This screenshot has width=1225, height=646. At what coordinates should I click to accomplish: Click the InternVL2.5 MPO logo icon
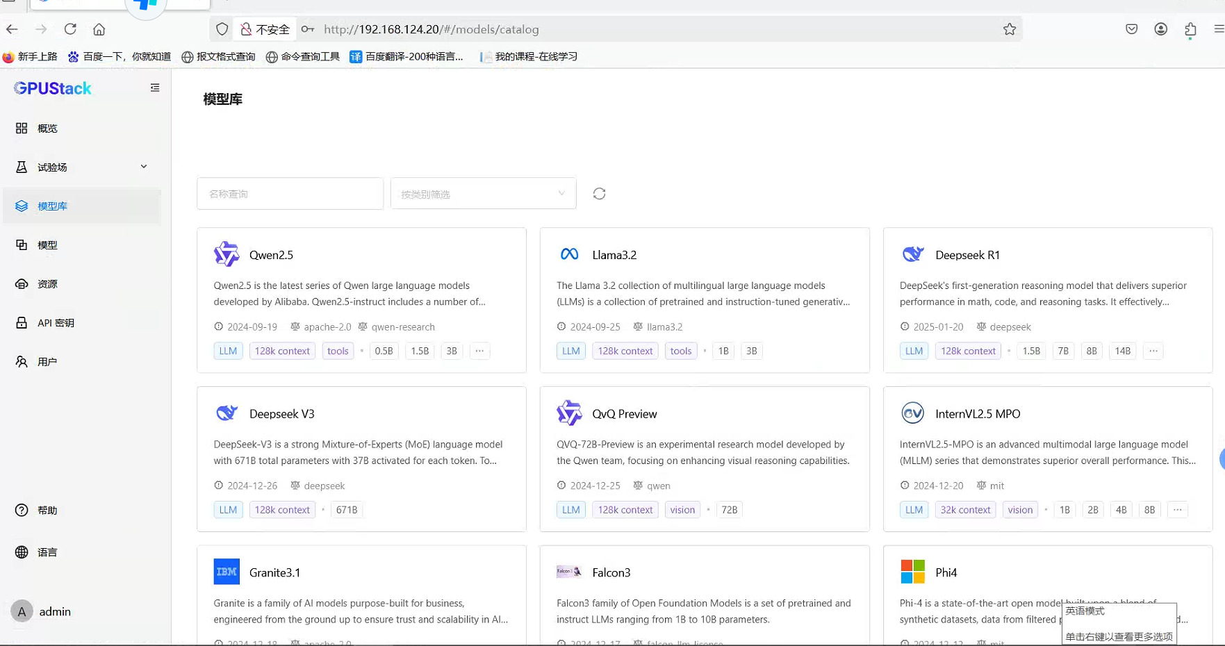(912, 413)
